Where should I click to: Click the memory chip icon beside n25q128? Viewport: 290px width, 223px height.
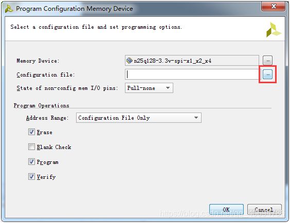tap(129, 60)
